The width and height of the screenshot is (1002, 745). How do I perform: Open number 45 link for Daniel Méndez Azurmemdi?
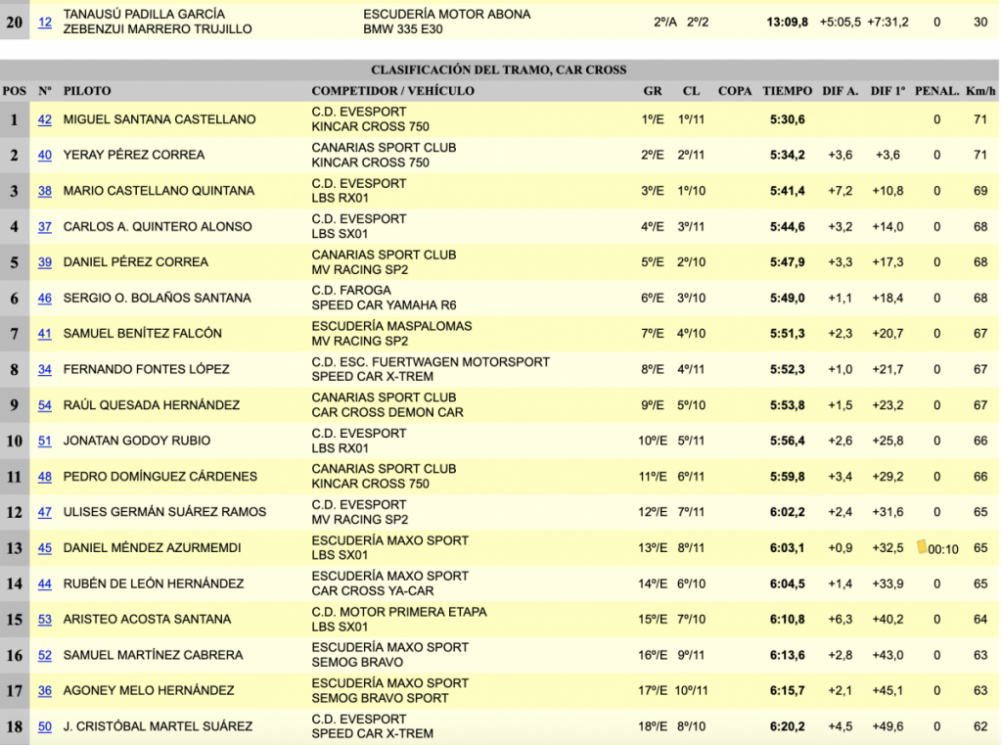[45, 548]
